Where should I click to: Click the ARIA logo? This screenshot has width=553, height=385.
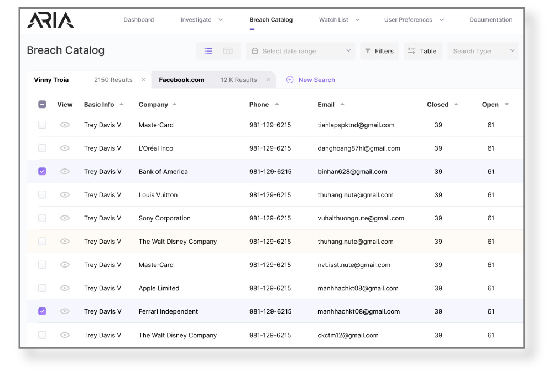point(50,20)
